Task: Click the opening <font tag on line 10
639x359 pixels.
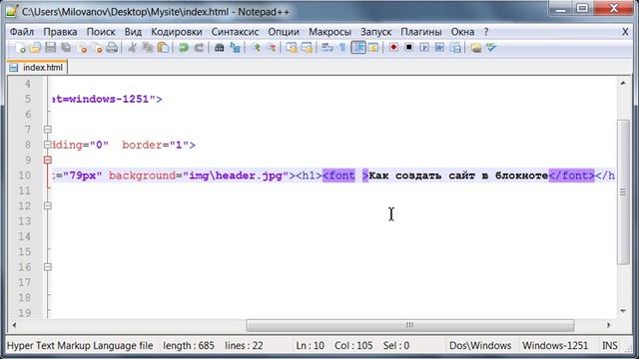Action: (x=339, y=176)
